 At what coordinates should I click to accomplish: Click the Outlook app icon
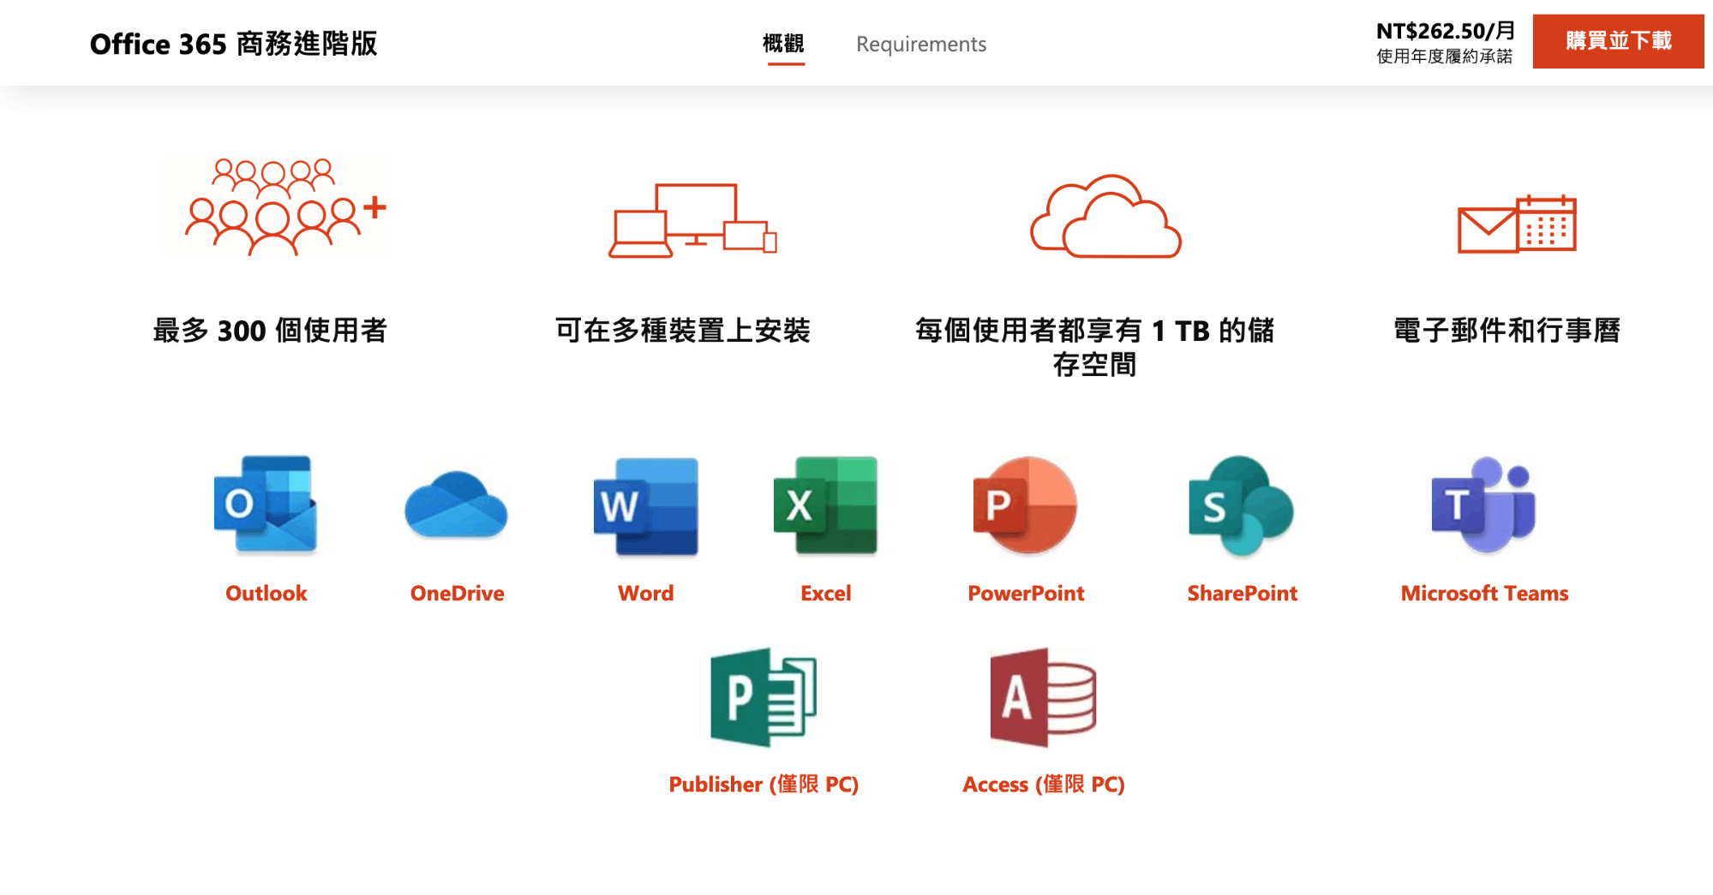point(266,505)
